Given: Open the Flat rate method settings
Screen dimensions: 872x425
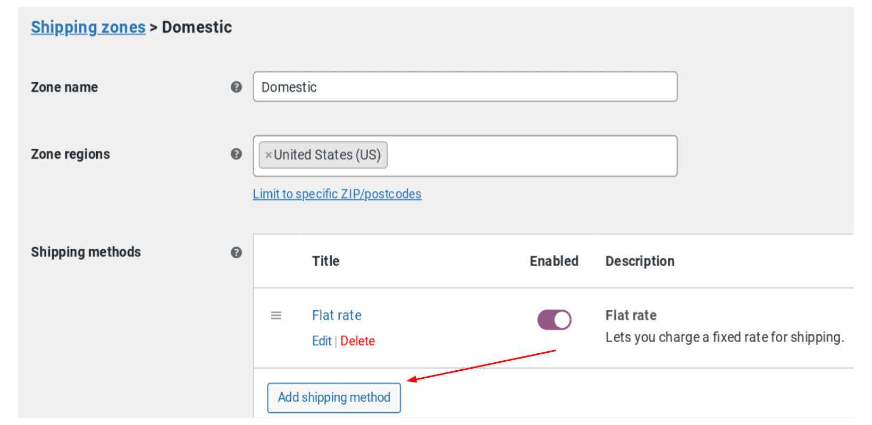Looking at the screenshot, I should [336, 315].
